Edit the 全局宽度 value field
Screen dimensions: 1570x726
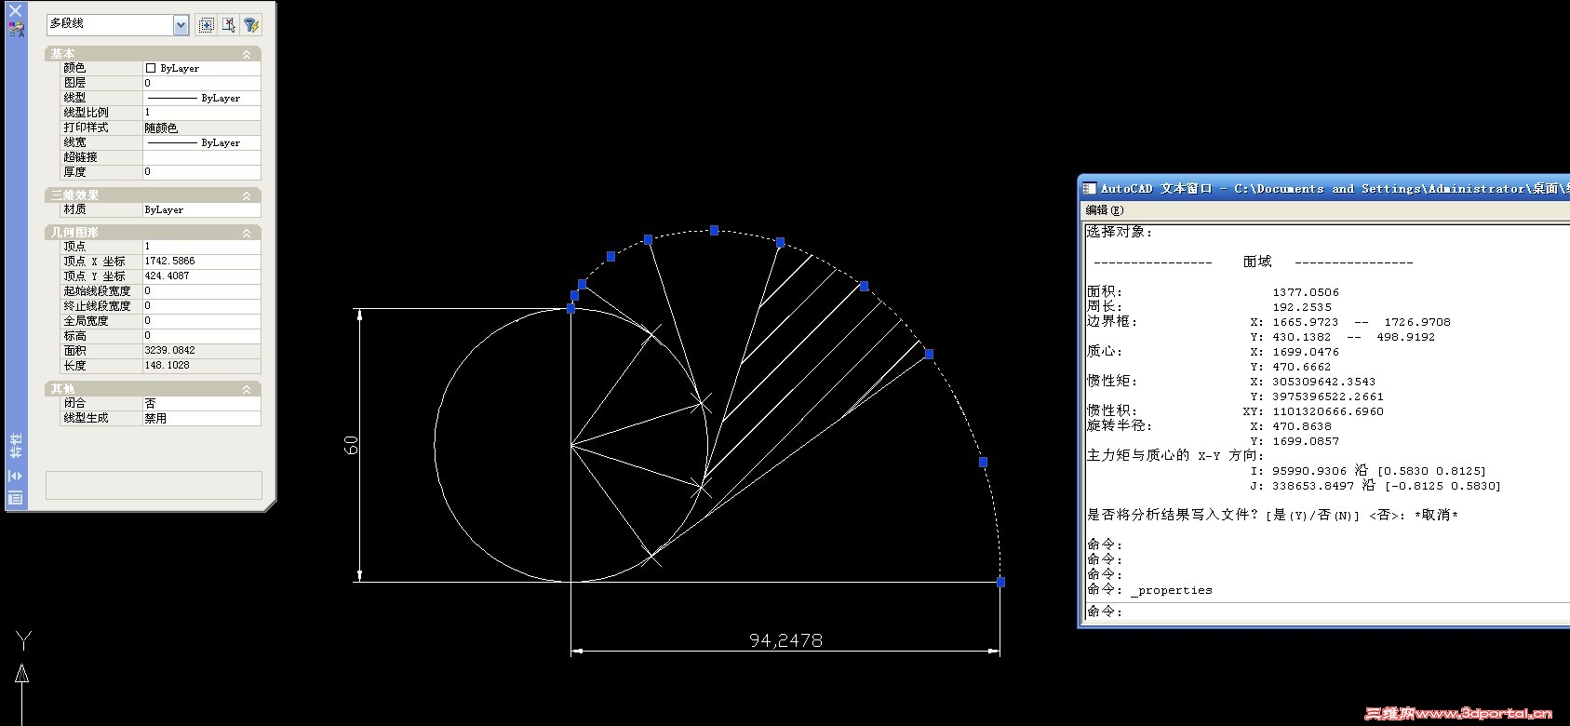pyautogui.click(x=201, y=321)
